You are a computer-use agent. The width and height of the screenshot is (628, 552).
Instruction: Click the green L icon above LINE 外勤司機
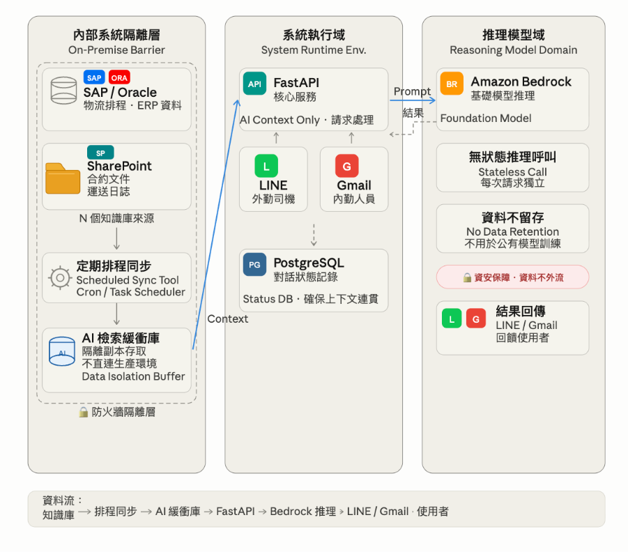click(x=266, y=166)
